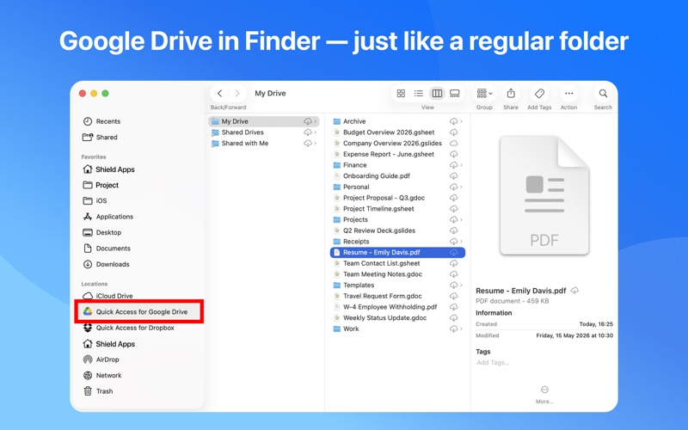Expand the Projects folder chevron
The image size is (688, 430).
click(x=461, y=219)
